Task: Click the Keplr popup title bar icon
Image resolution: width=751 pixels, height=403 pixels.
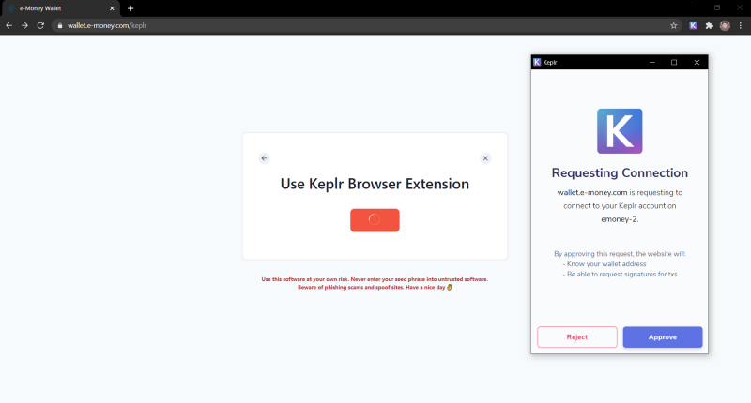Action: (537, 62)
